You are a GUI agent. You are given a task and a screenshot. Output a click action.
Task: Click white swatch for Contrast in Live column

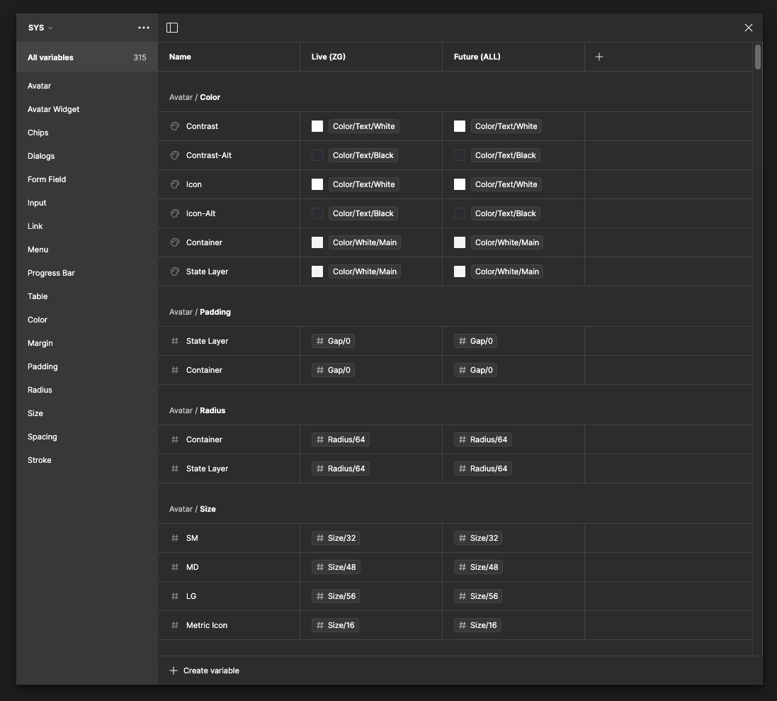(317, 126)
